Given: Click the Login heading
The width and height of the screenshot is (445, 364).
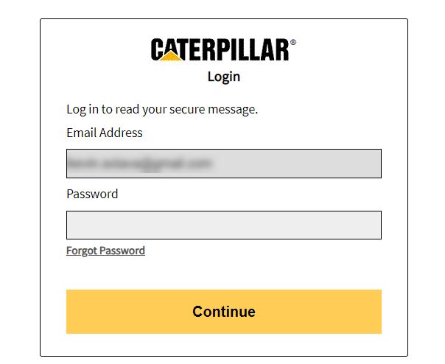Looking at the screenshot, I should point(223,76).
